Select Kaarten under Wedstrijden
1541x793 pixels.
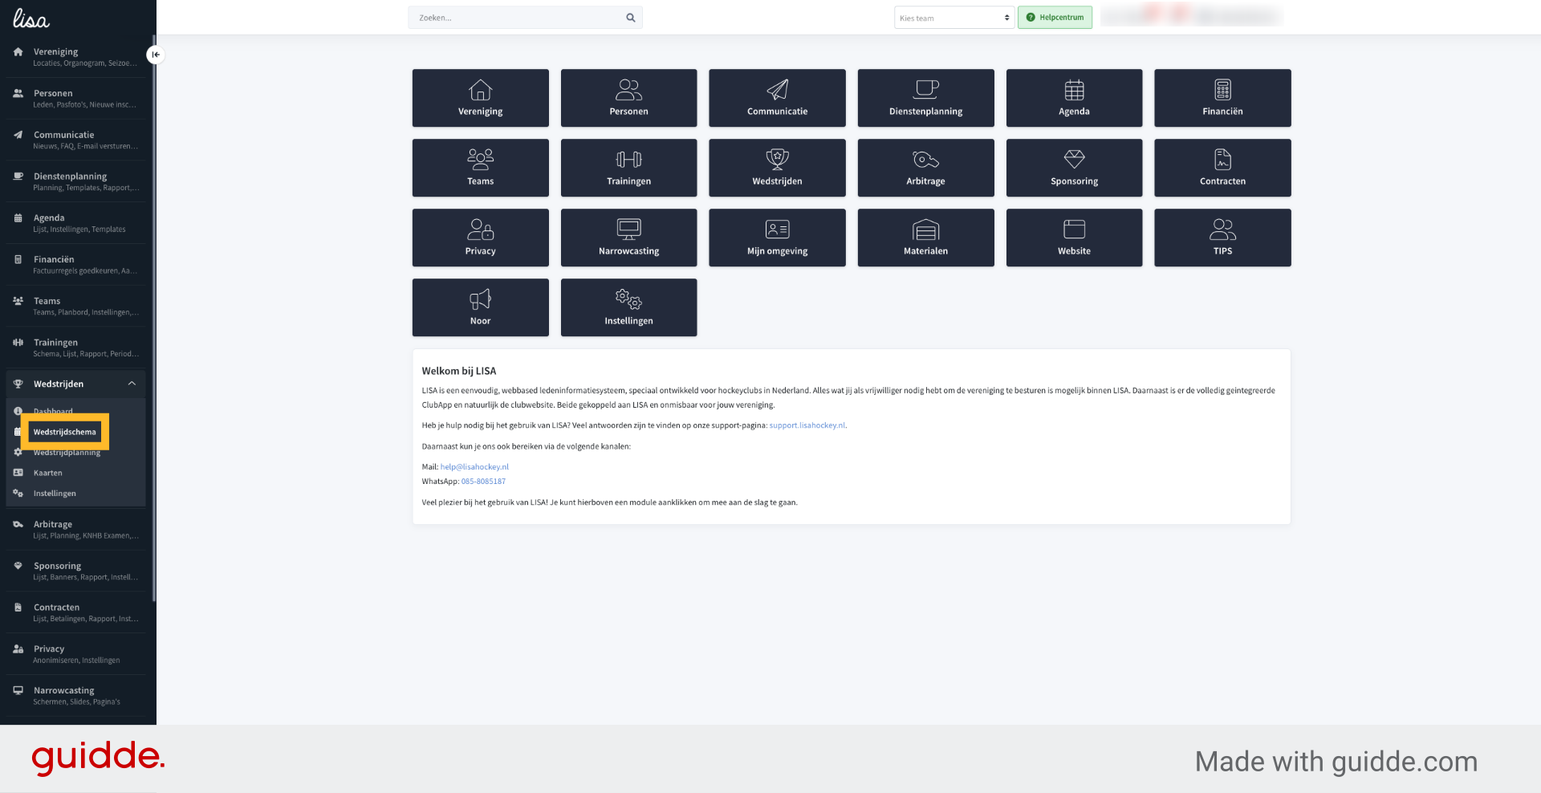(x=47, y=473)
